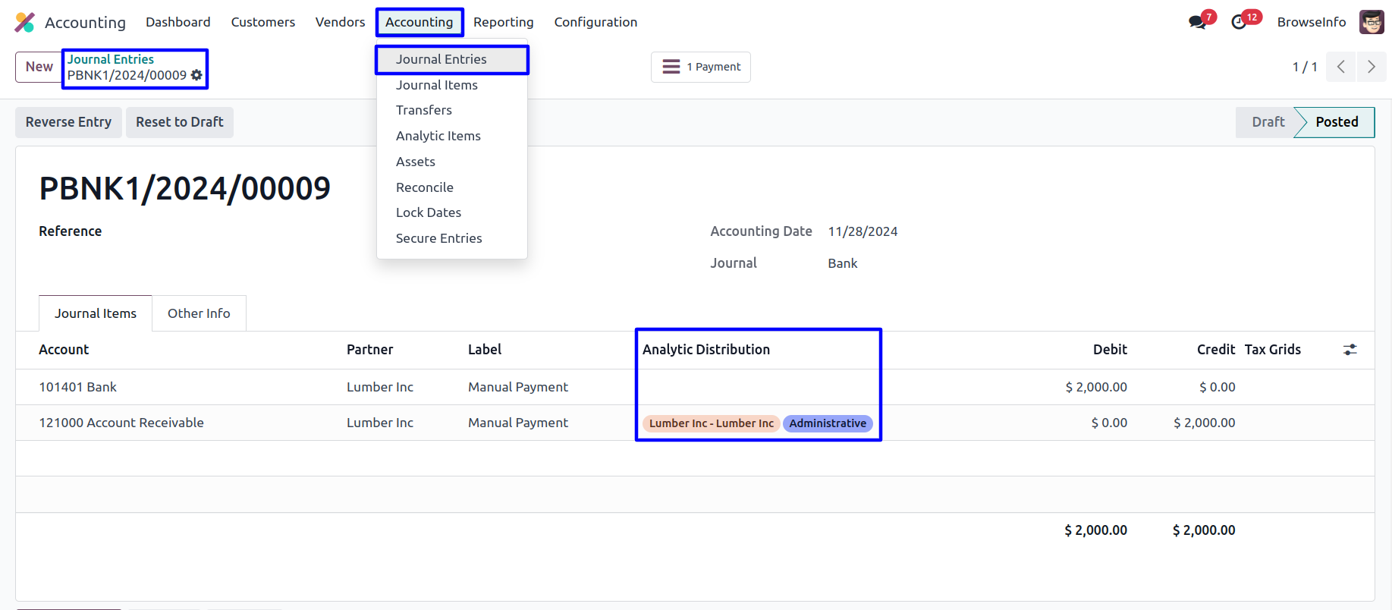Viewport: 1392px width, 610px height.
Task: Expand the Configuration menu
Action: click(595, 22)
